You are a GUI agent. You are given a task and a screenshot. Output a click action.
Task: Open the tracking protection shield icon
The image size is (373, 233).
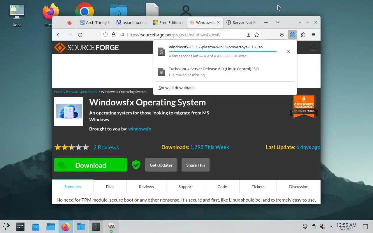point(105,35)
